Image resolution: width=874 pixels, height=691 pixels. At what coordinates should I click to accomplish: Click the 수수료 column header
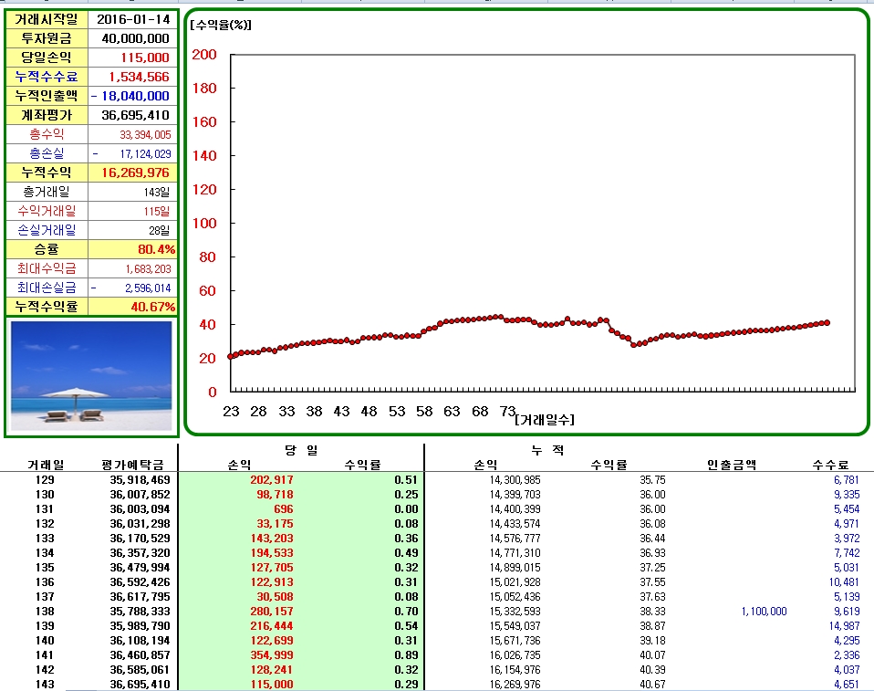(831, 465)
